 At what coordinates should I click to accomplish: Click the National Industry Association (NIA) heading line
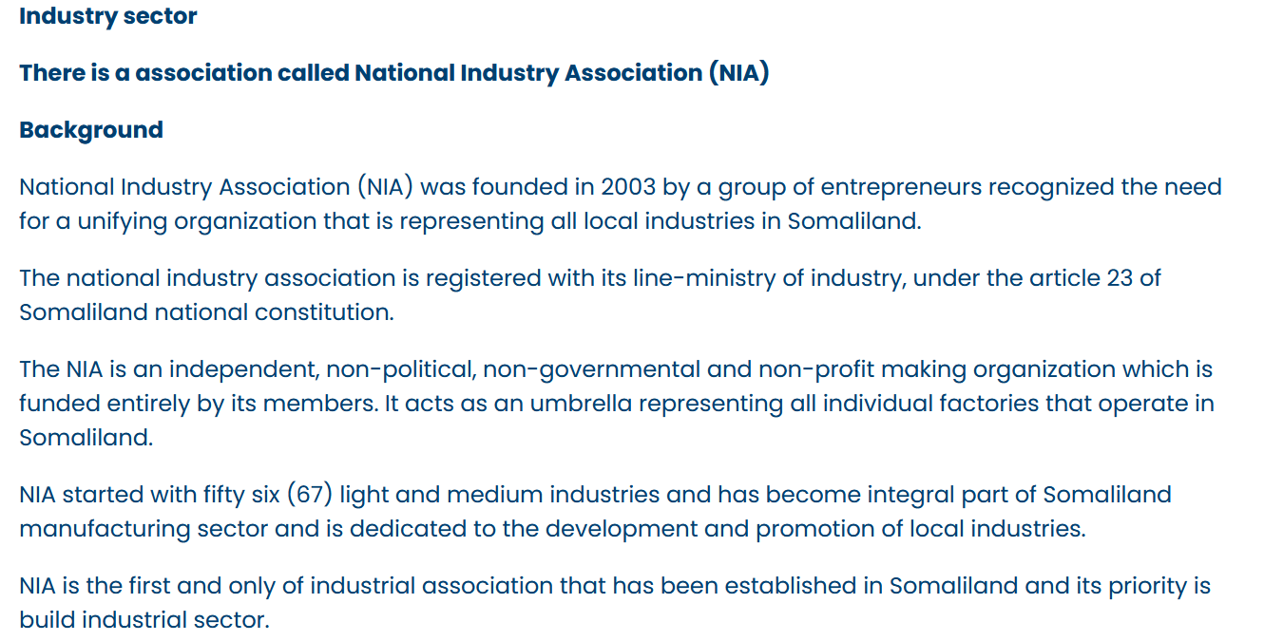[x=393, y=73]
